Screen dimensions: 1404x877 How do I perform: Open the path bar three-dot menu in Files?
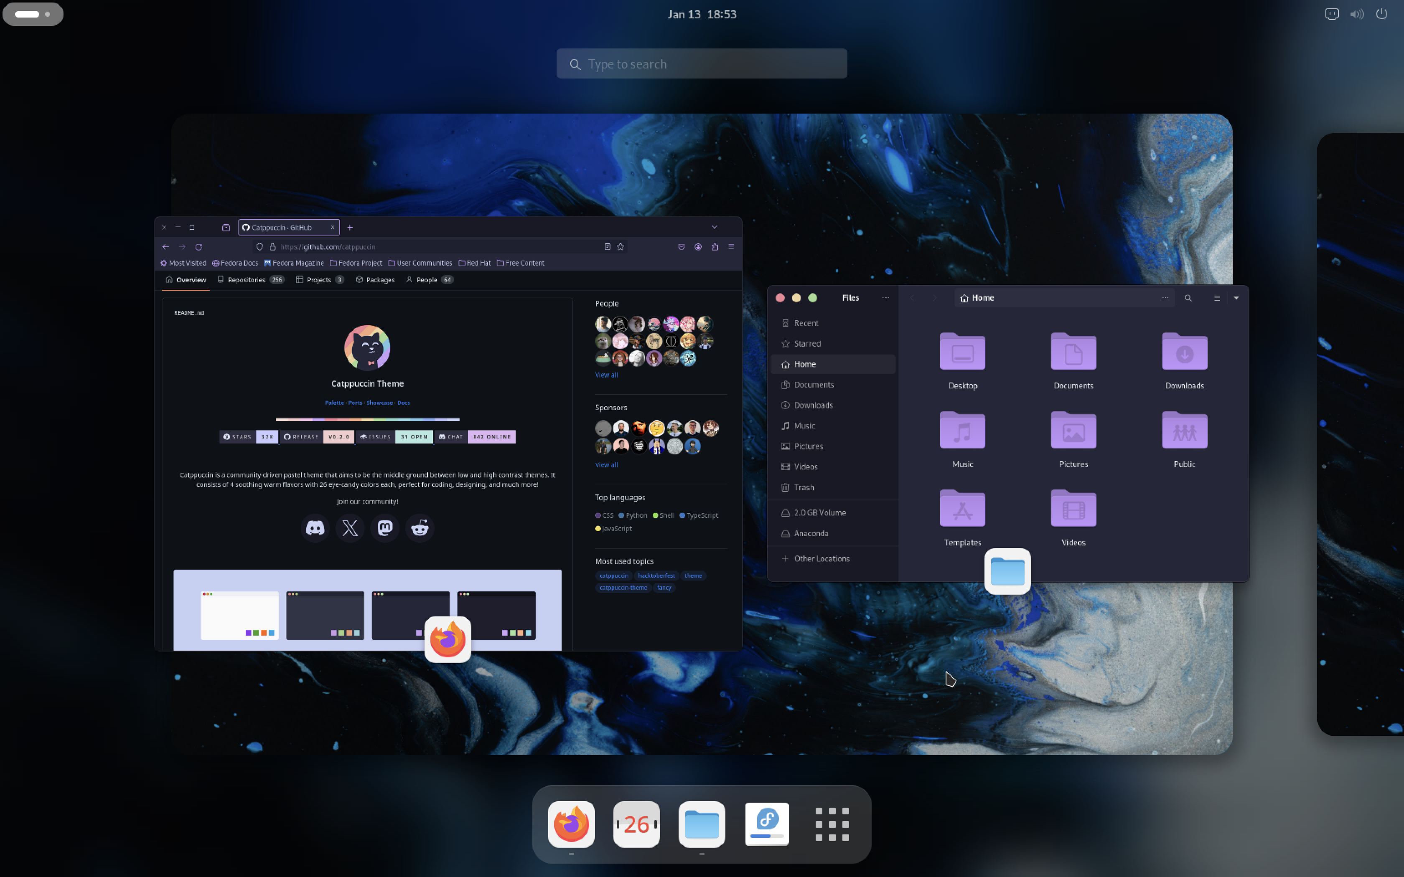[x=1165, y=297]
